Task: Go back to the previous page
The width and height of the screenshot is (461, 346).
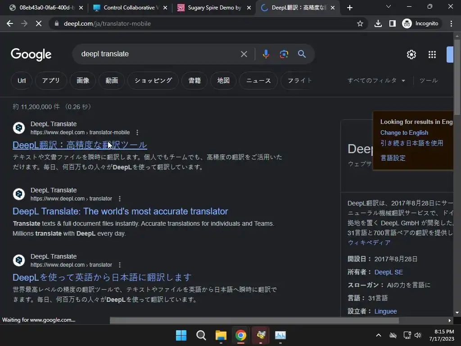Action: (x=10, y=23)
